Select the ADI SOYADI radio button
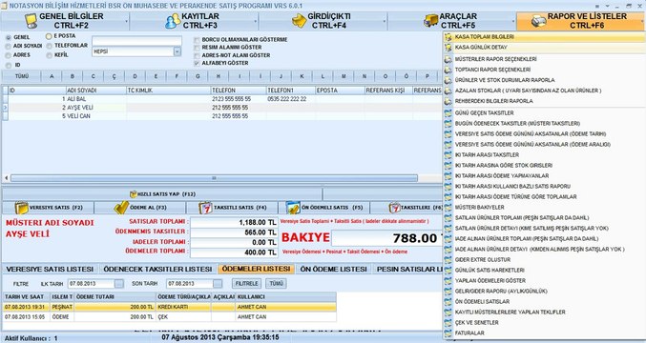The image size is (646, 343). click(9, 47)
